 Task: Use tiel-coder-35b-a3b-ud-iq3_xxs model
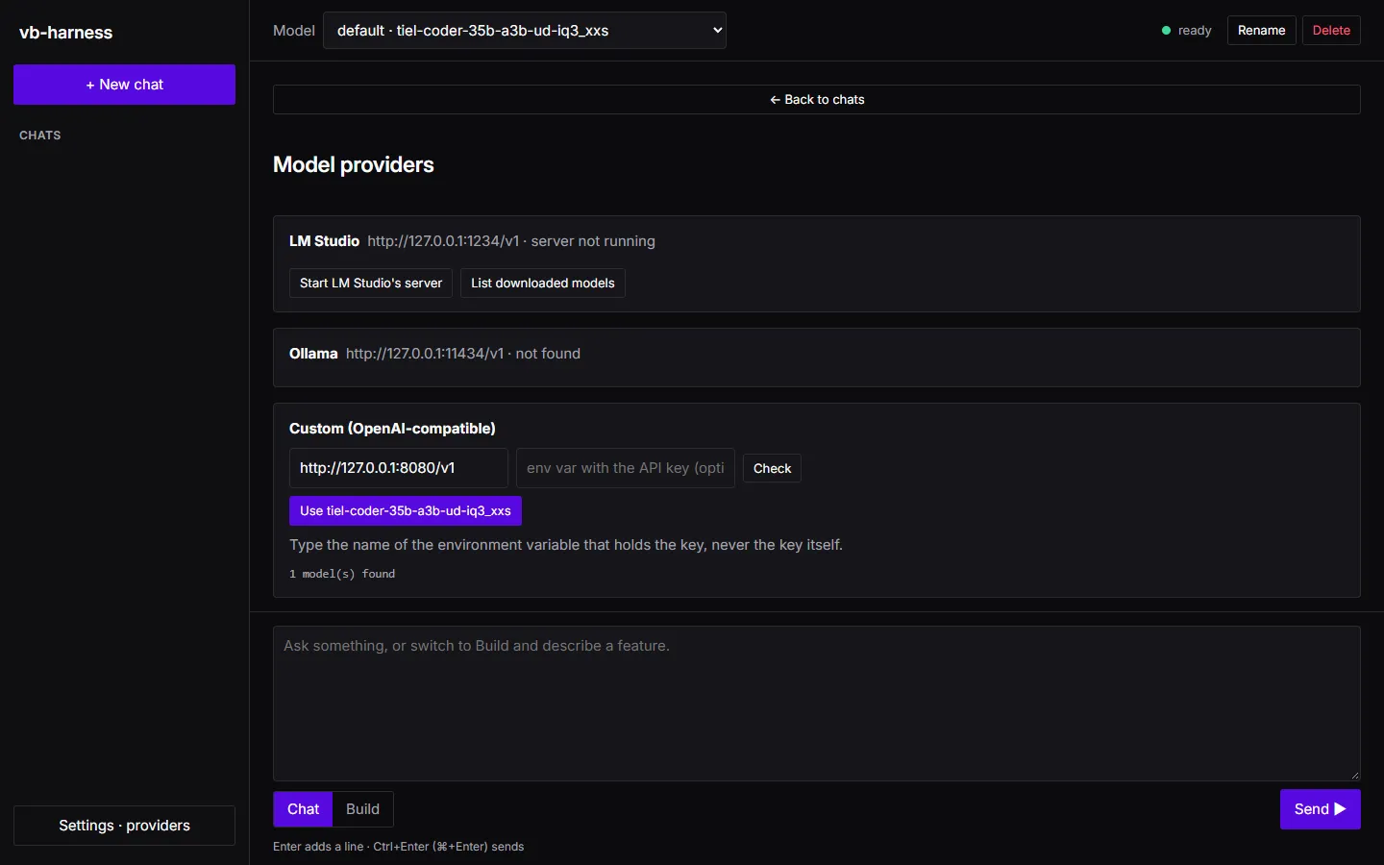click(406, 511)
